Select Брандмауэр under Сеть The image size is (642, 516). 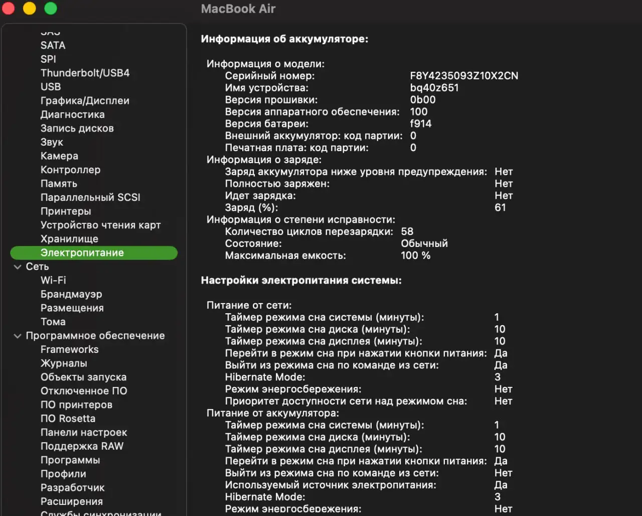pyautogui.click(x=71, y=294)
